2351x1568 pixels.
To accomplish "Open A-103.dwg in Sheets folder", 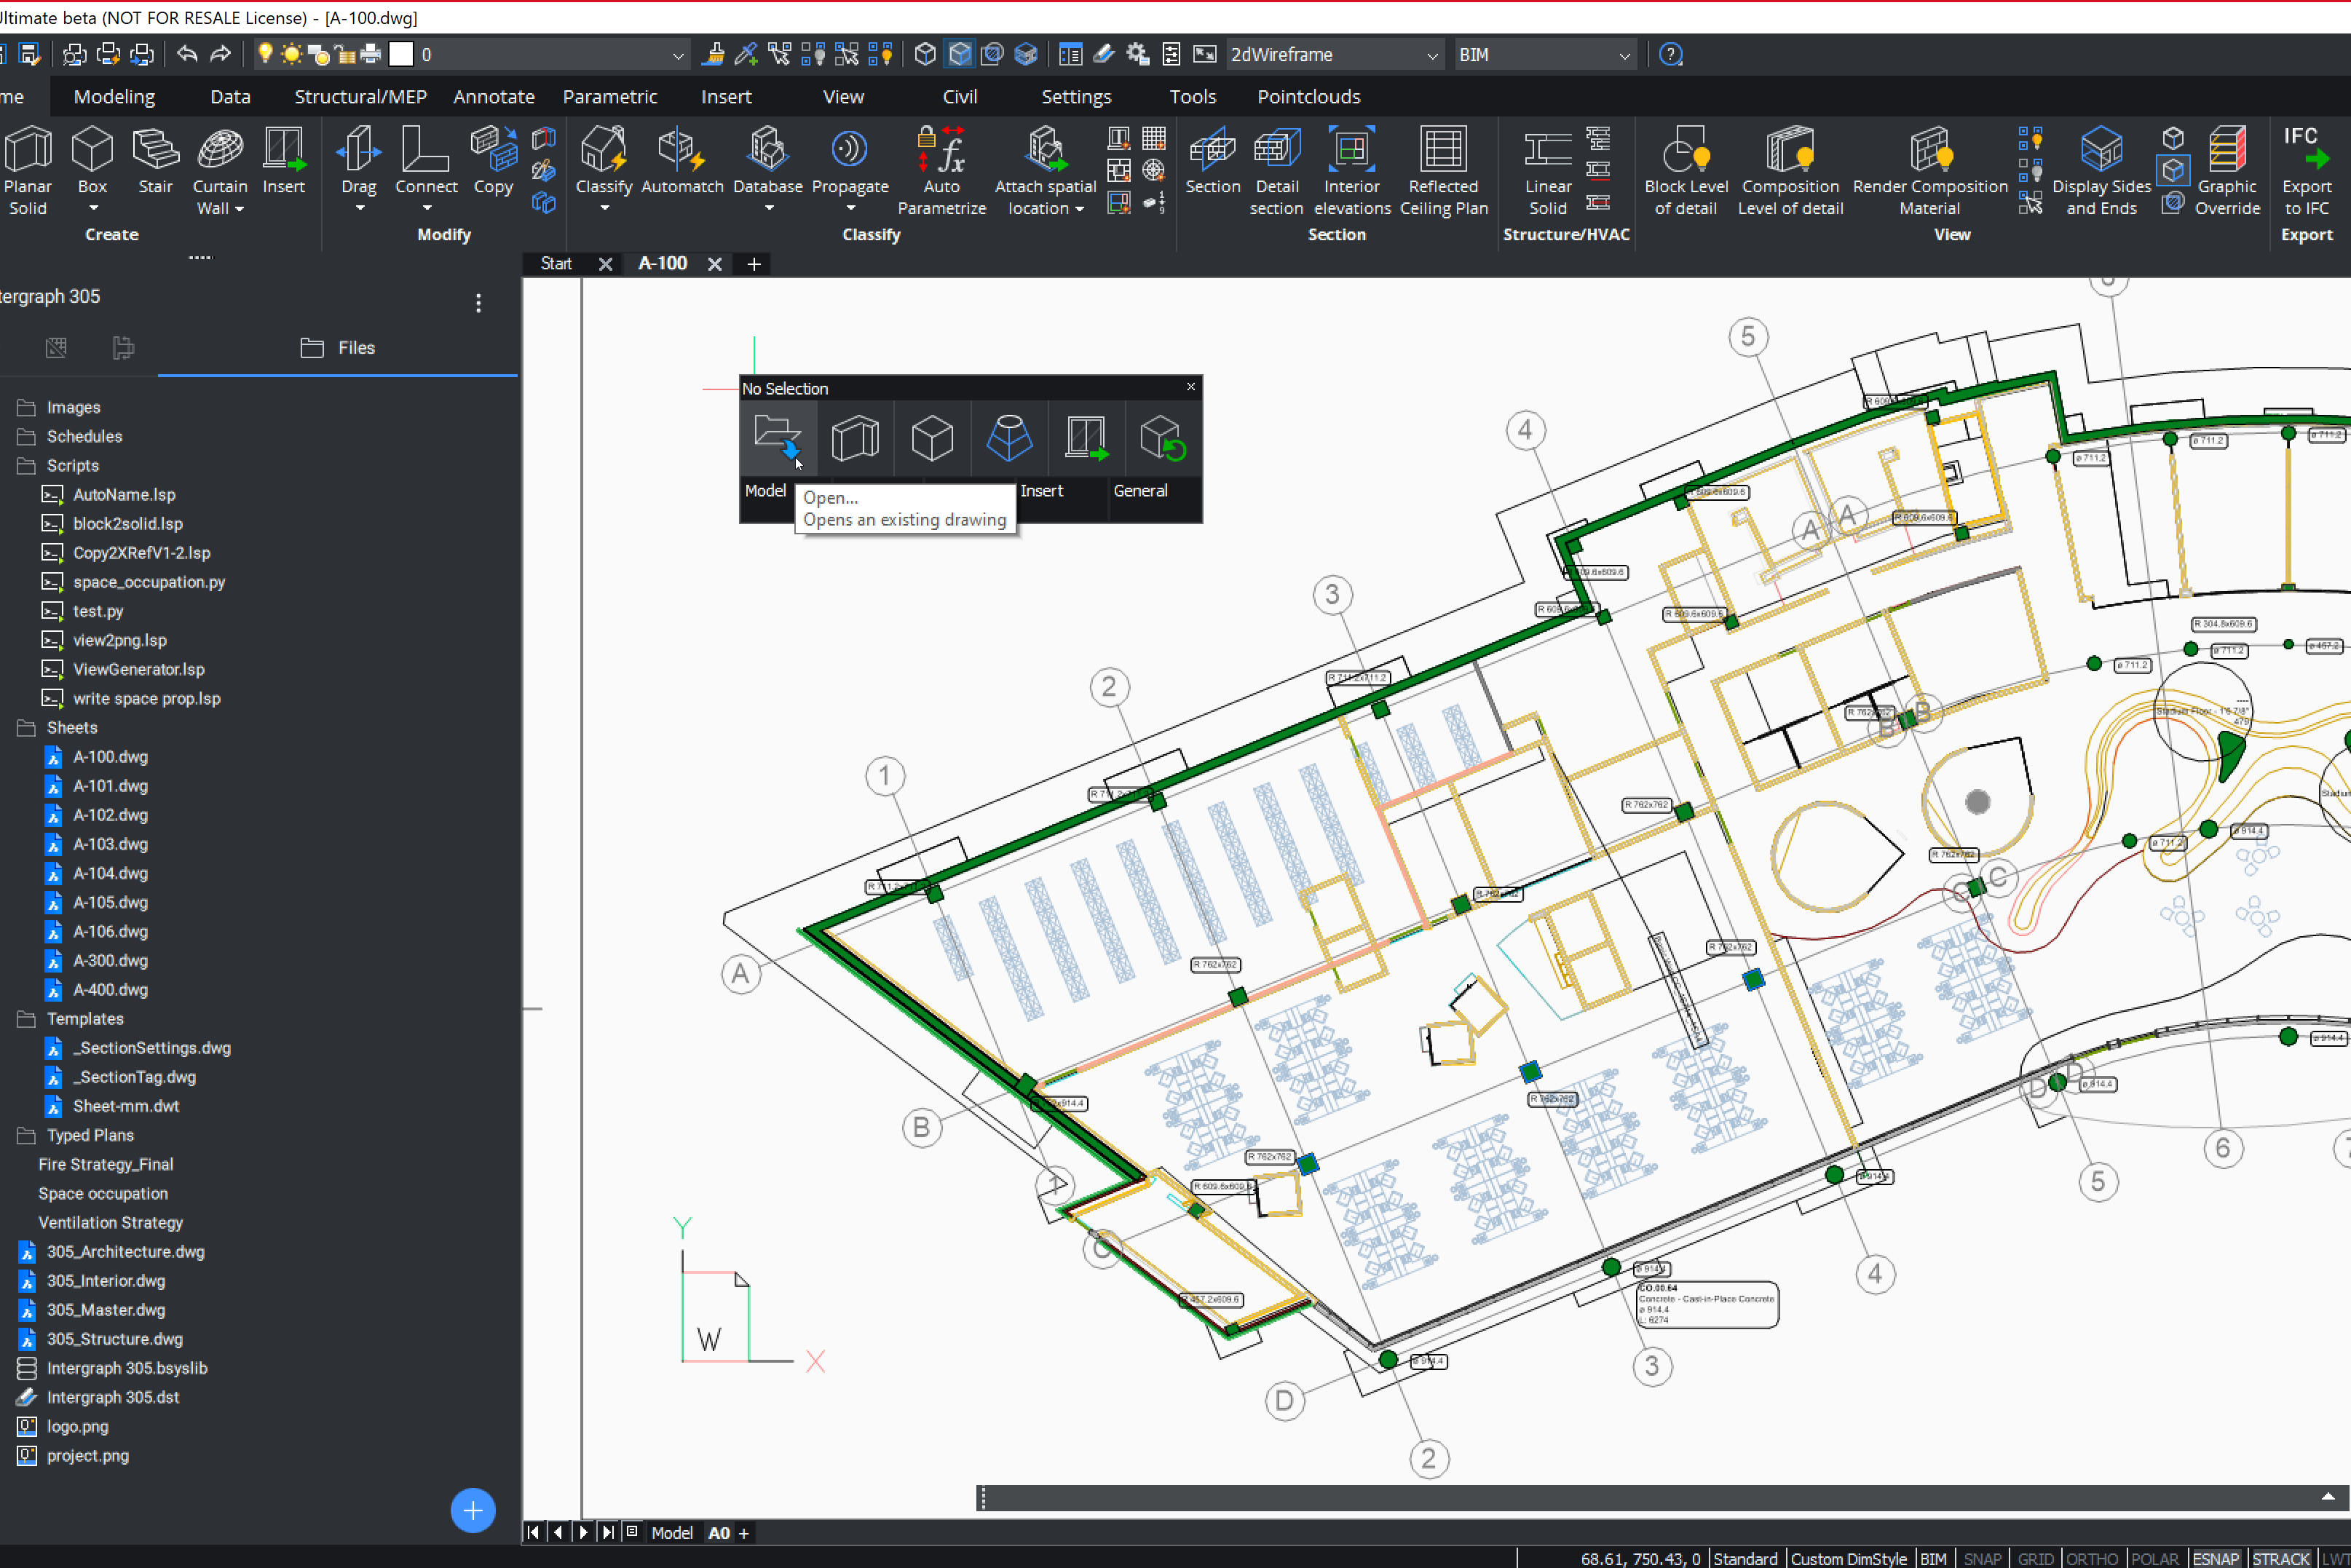I will [x=110, y=844].
